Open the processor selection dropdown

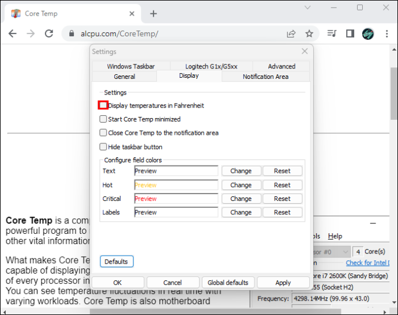tap(332, 252)
